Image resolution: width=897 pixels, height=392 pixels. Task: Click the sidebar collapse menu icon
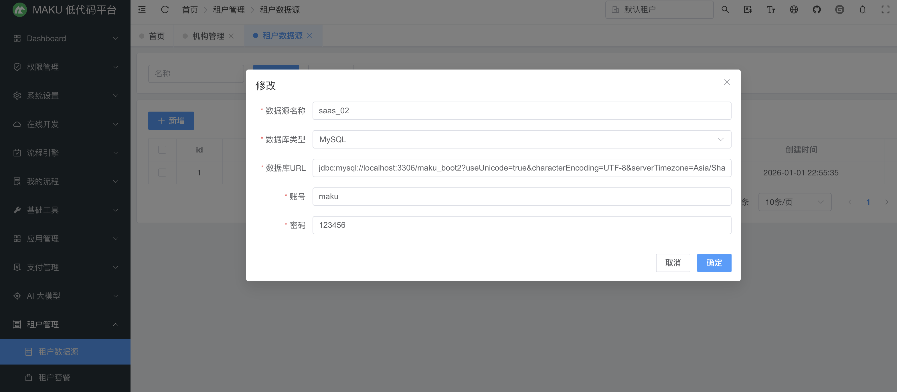[x=142, y=10]
